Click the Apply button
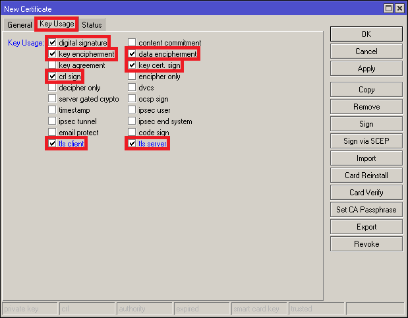The width and height of the screenshot is (408, 318). pyautogui.click(x=366, y=69)
